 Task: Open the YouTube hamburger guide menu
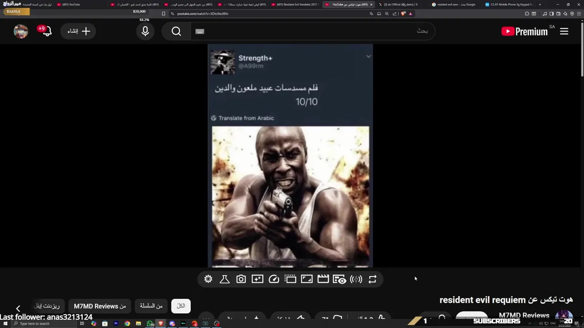tap(564, 31)
